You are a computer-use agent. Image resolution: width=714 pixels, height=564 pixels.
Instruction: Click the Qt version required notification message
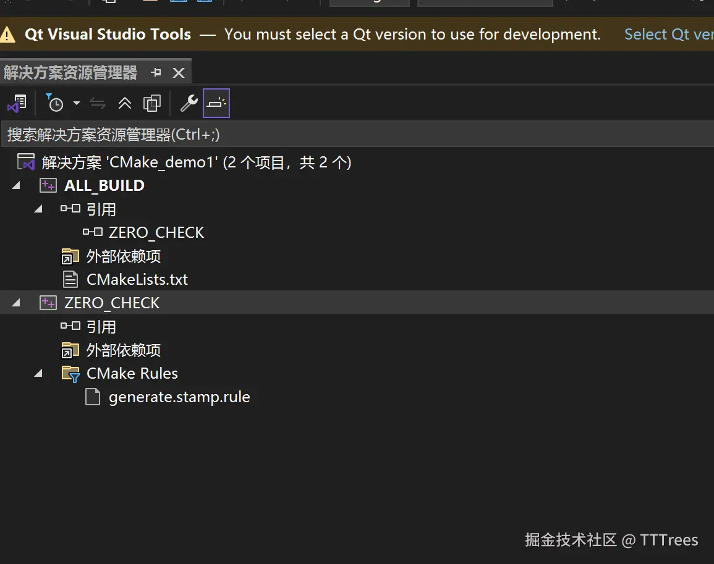point(412,34)
